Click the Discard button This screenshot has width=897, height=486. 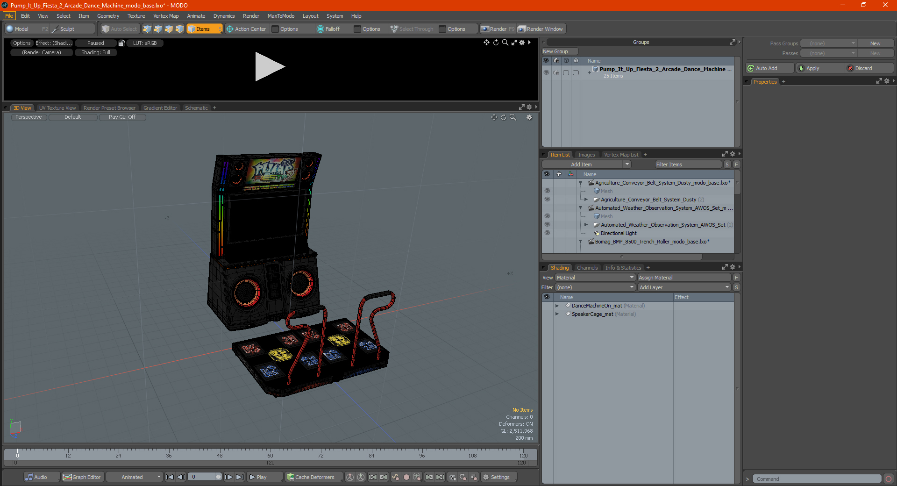[x=869, y=68]
